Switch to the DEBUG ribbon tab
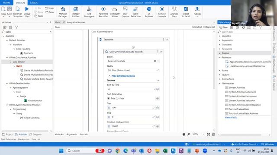The image size is (277, 155). pos(34,3)
